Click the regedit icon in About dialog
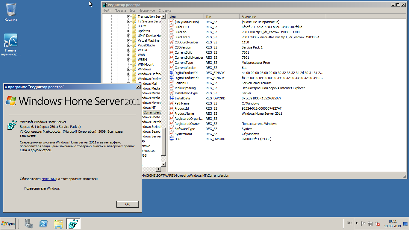This screenshot has height=230, width=409. pos(12,125)
